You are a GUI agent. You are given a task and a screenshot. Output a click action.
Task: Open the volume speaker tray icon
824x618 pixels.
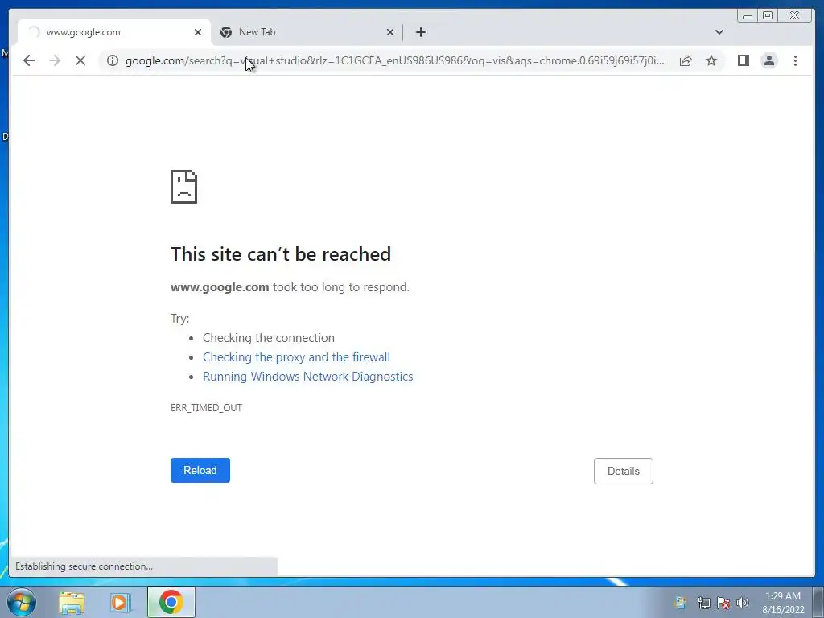(742, 603)
